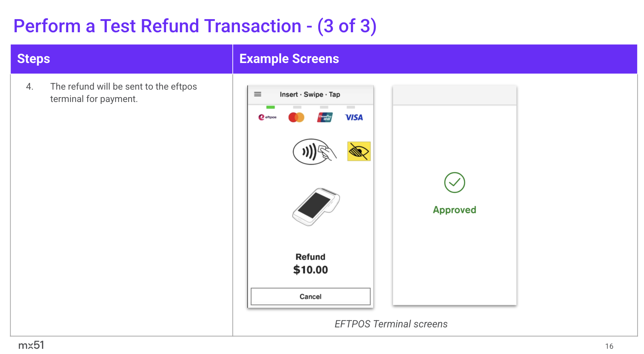Select the UnionPay card logo
Image resolution: width=644 pixels, height=354 pixels.
pyautogui.click(x=325, y=117)
